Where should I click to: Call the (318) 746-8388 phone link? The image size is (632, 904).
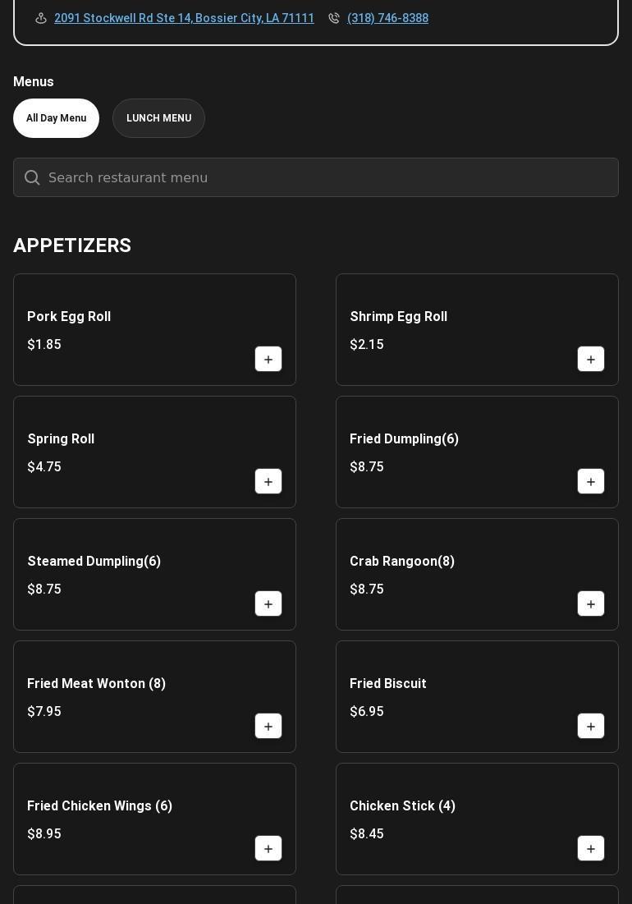387,18
